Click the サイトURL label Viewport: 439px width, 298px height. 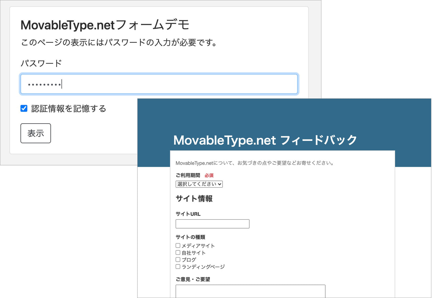point(188,214)
